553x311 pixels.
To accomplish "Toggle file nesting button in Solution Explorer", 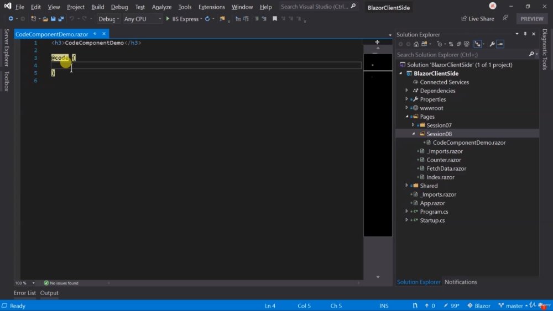I will coord(478,44).
